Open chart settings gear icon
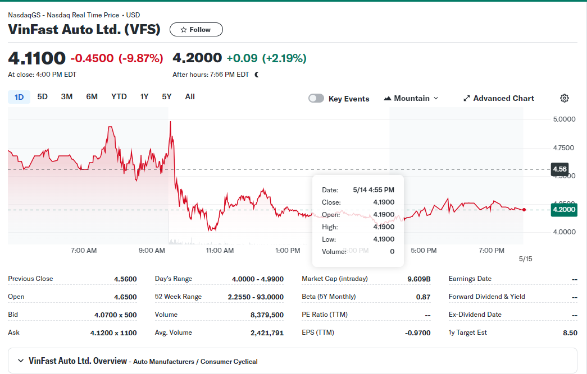 [564, 98]
